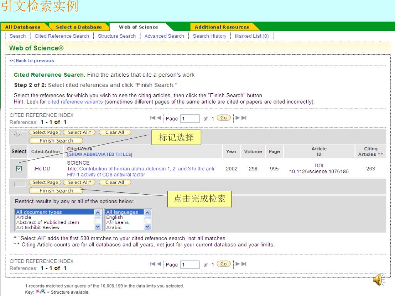Click Back to previous link
The image size is (395, 296).
(32, 61)
